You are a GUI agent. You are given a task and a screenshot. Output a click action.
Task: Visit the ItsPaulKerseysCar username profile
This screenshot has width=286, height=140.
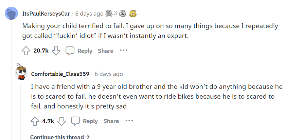tap(46, 14)
